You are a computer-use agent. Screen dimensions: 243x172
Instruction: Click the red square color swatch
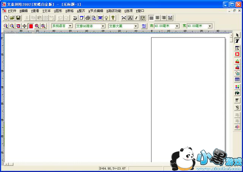31,26
